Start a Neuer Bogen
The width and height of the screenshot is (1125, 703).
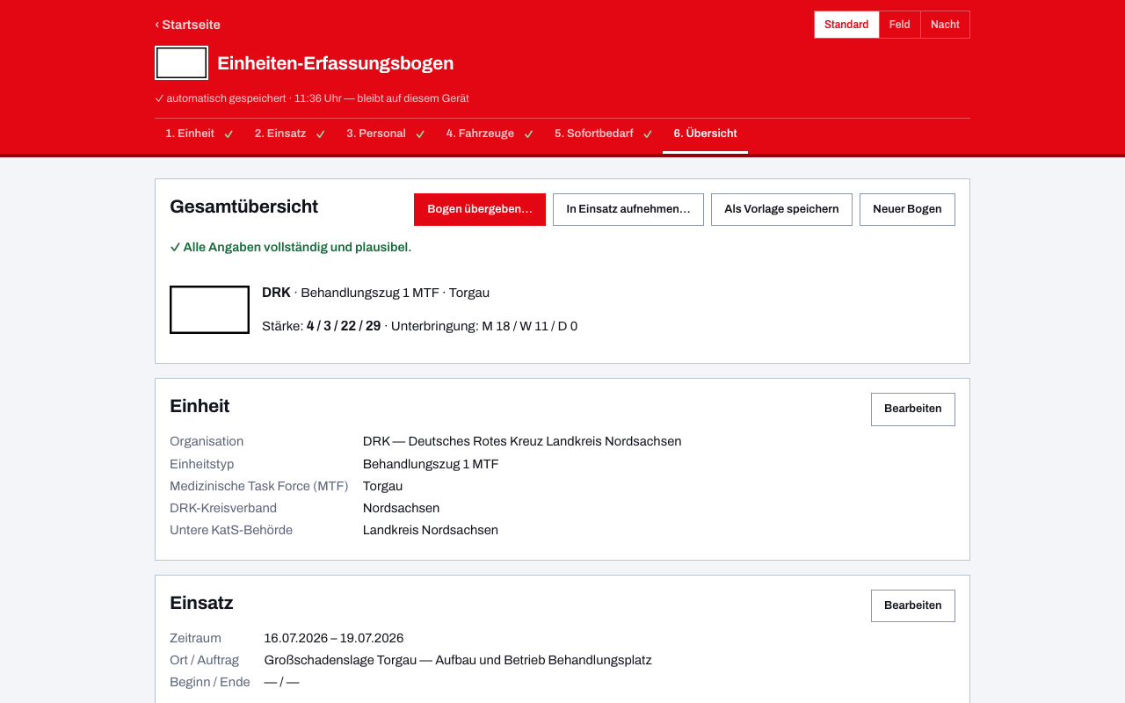907,209
